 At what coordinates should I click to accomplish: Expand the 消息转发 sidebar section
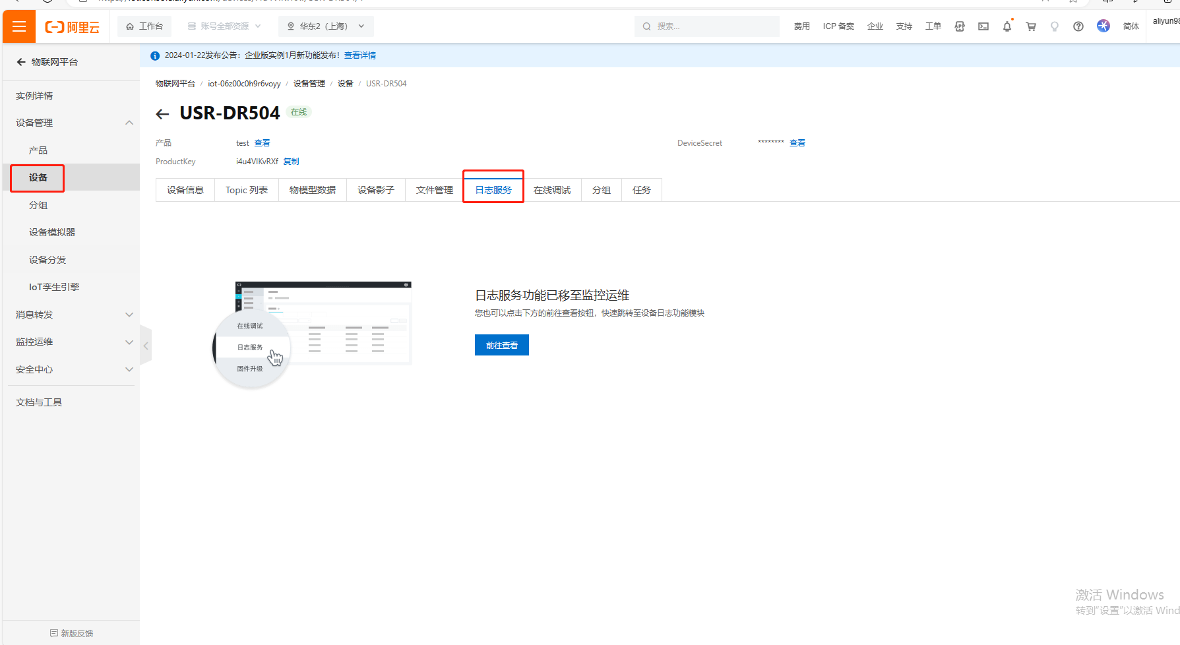(129, 315)
